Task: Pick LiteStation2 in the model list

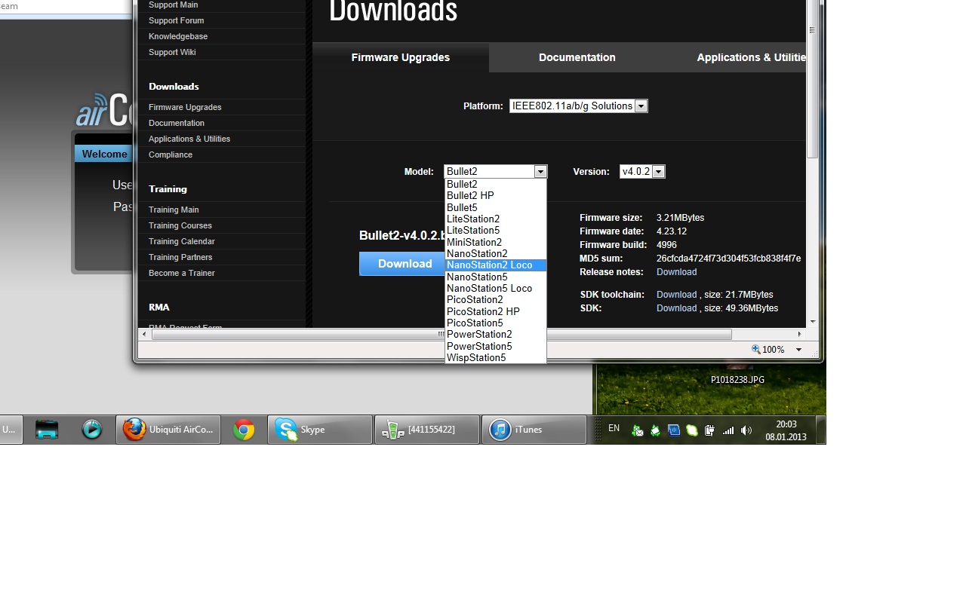Action: [x=495, y=219]
